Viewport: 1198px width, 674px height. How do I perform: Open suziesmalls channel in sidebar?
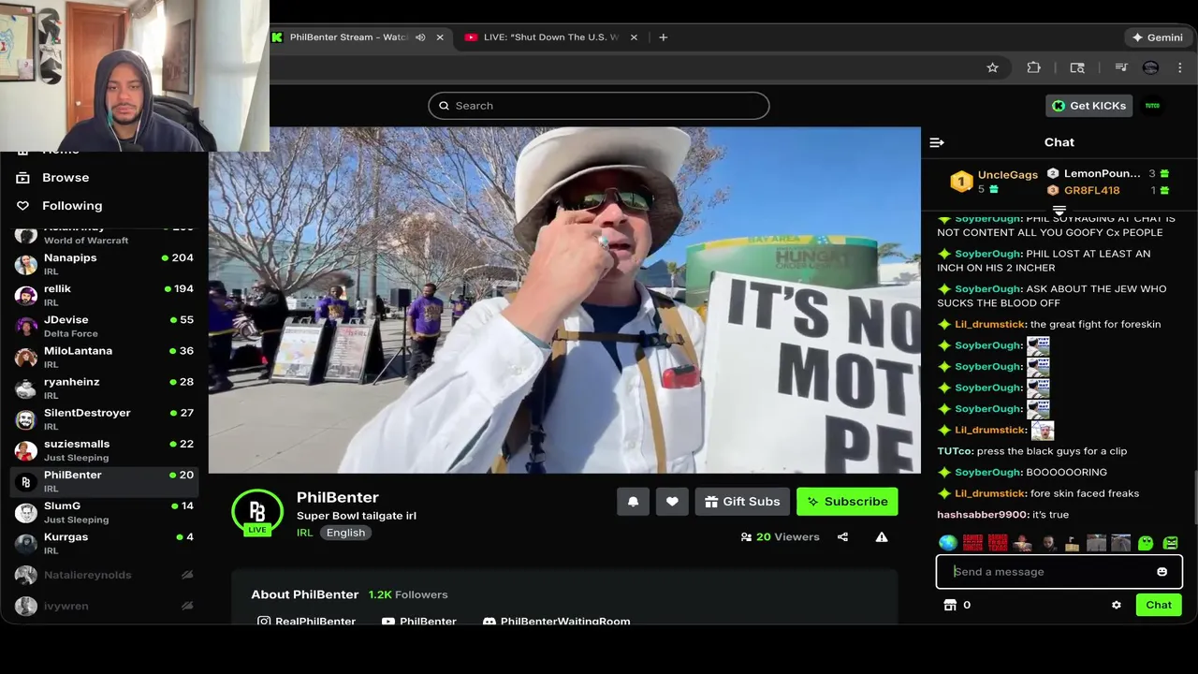pyautogui.click(x=105, y=449)
